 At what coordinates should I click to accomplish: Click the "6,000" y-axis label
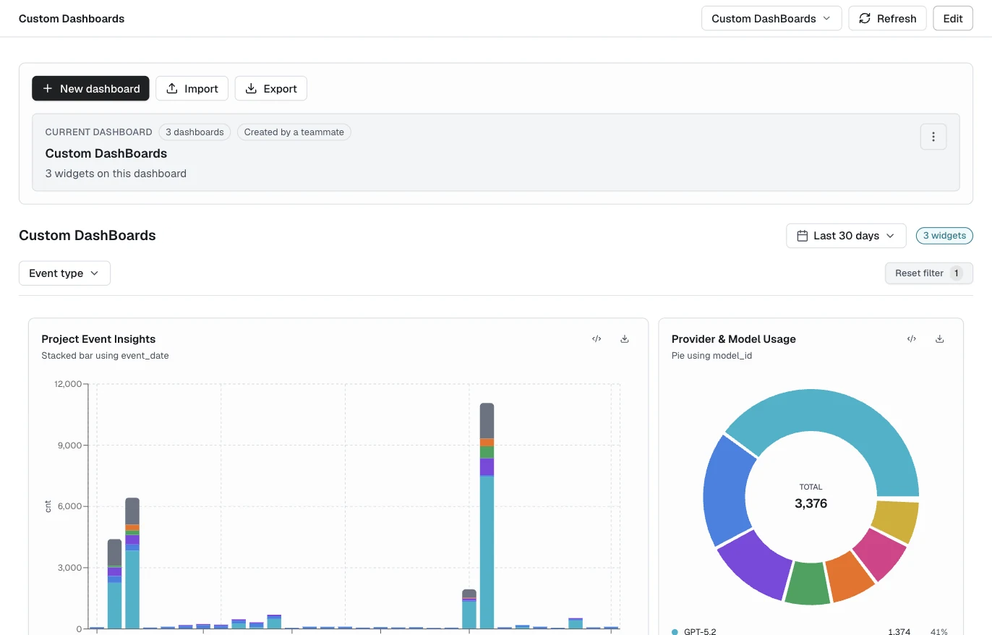click(x=71, y=506)
